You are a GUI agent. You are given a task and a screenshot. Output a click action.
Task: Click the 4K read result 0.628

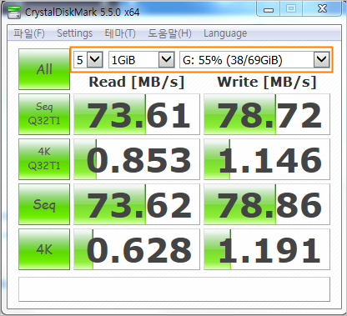(137, 249)
